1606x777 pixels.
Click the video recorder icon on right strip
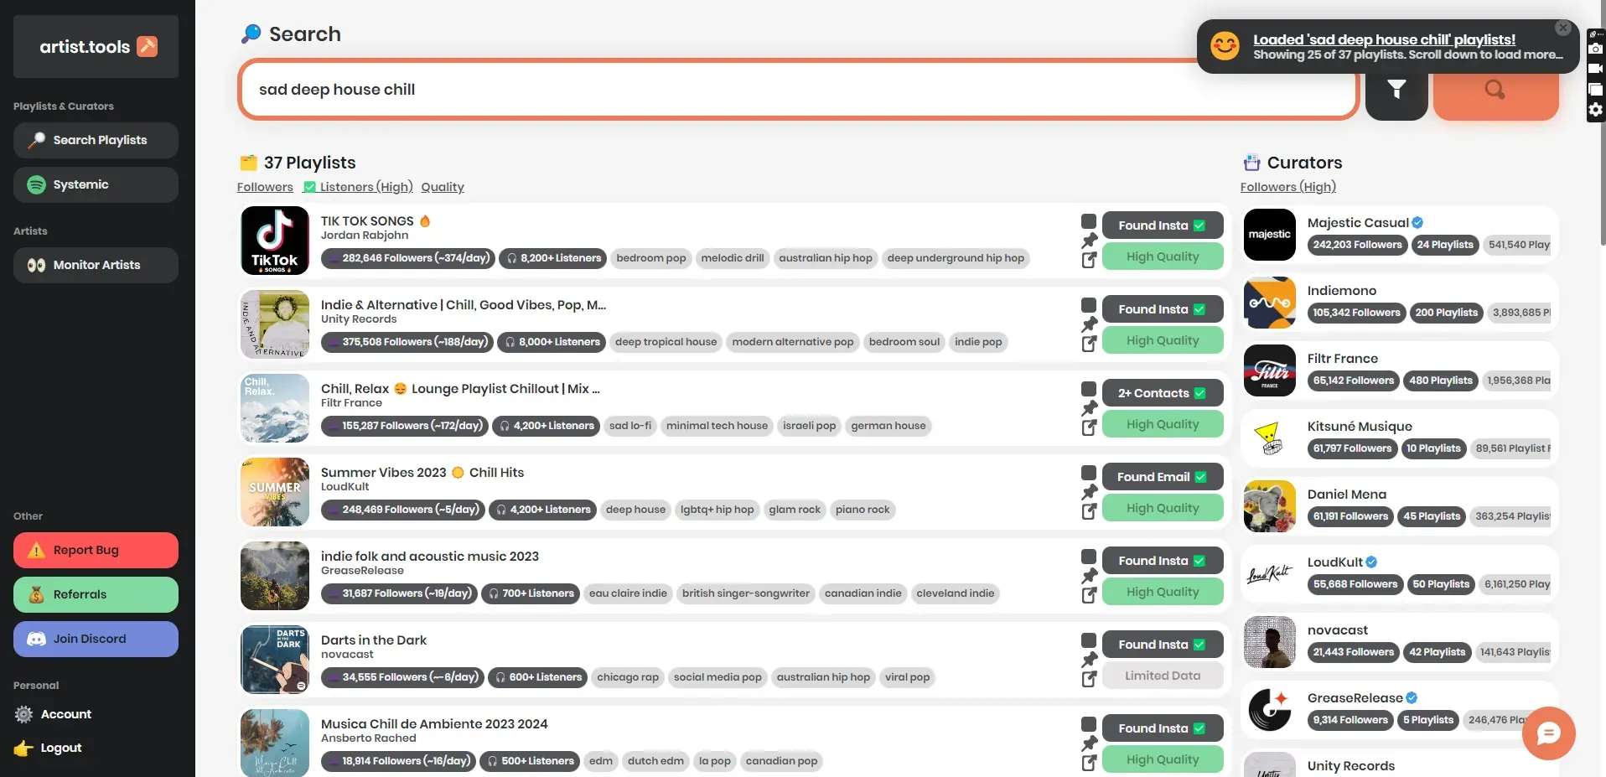click(1596, 69)
